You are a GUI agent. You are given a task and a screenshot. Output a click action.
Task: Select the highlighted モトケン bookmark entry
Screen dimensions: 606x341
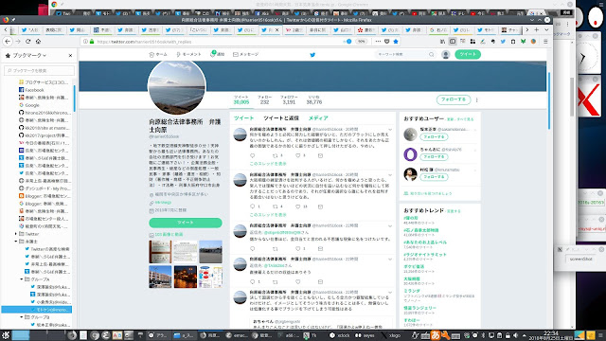tap(36, 310)
